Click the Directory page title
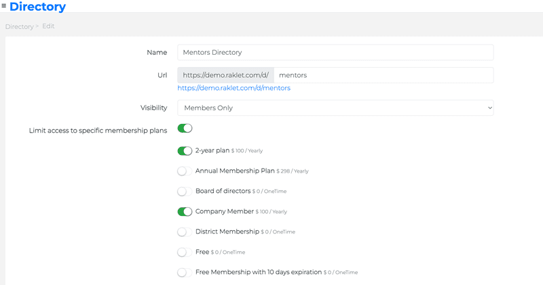Image resolution: width=543 pixels, height=285 pixels. click(x=37, y=7)
